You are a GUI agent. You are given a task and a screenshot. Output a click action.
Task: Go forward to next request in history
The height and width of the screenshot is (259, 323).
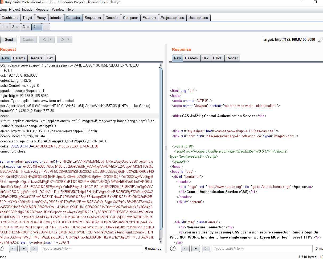click(62, 39)
